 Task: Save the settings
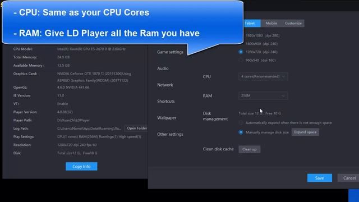(320, 178)
